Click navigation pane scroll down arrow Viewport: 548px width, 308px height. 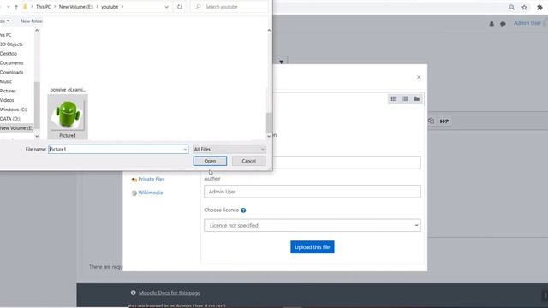click(x=37, y=136)
